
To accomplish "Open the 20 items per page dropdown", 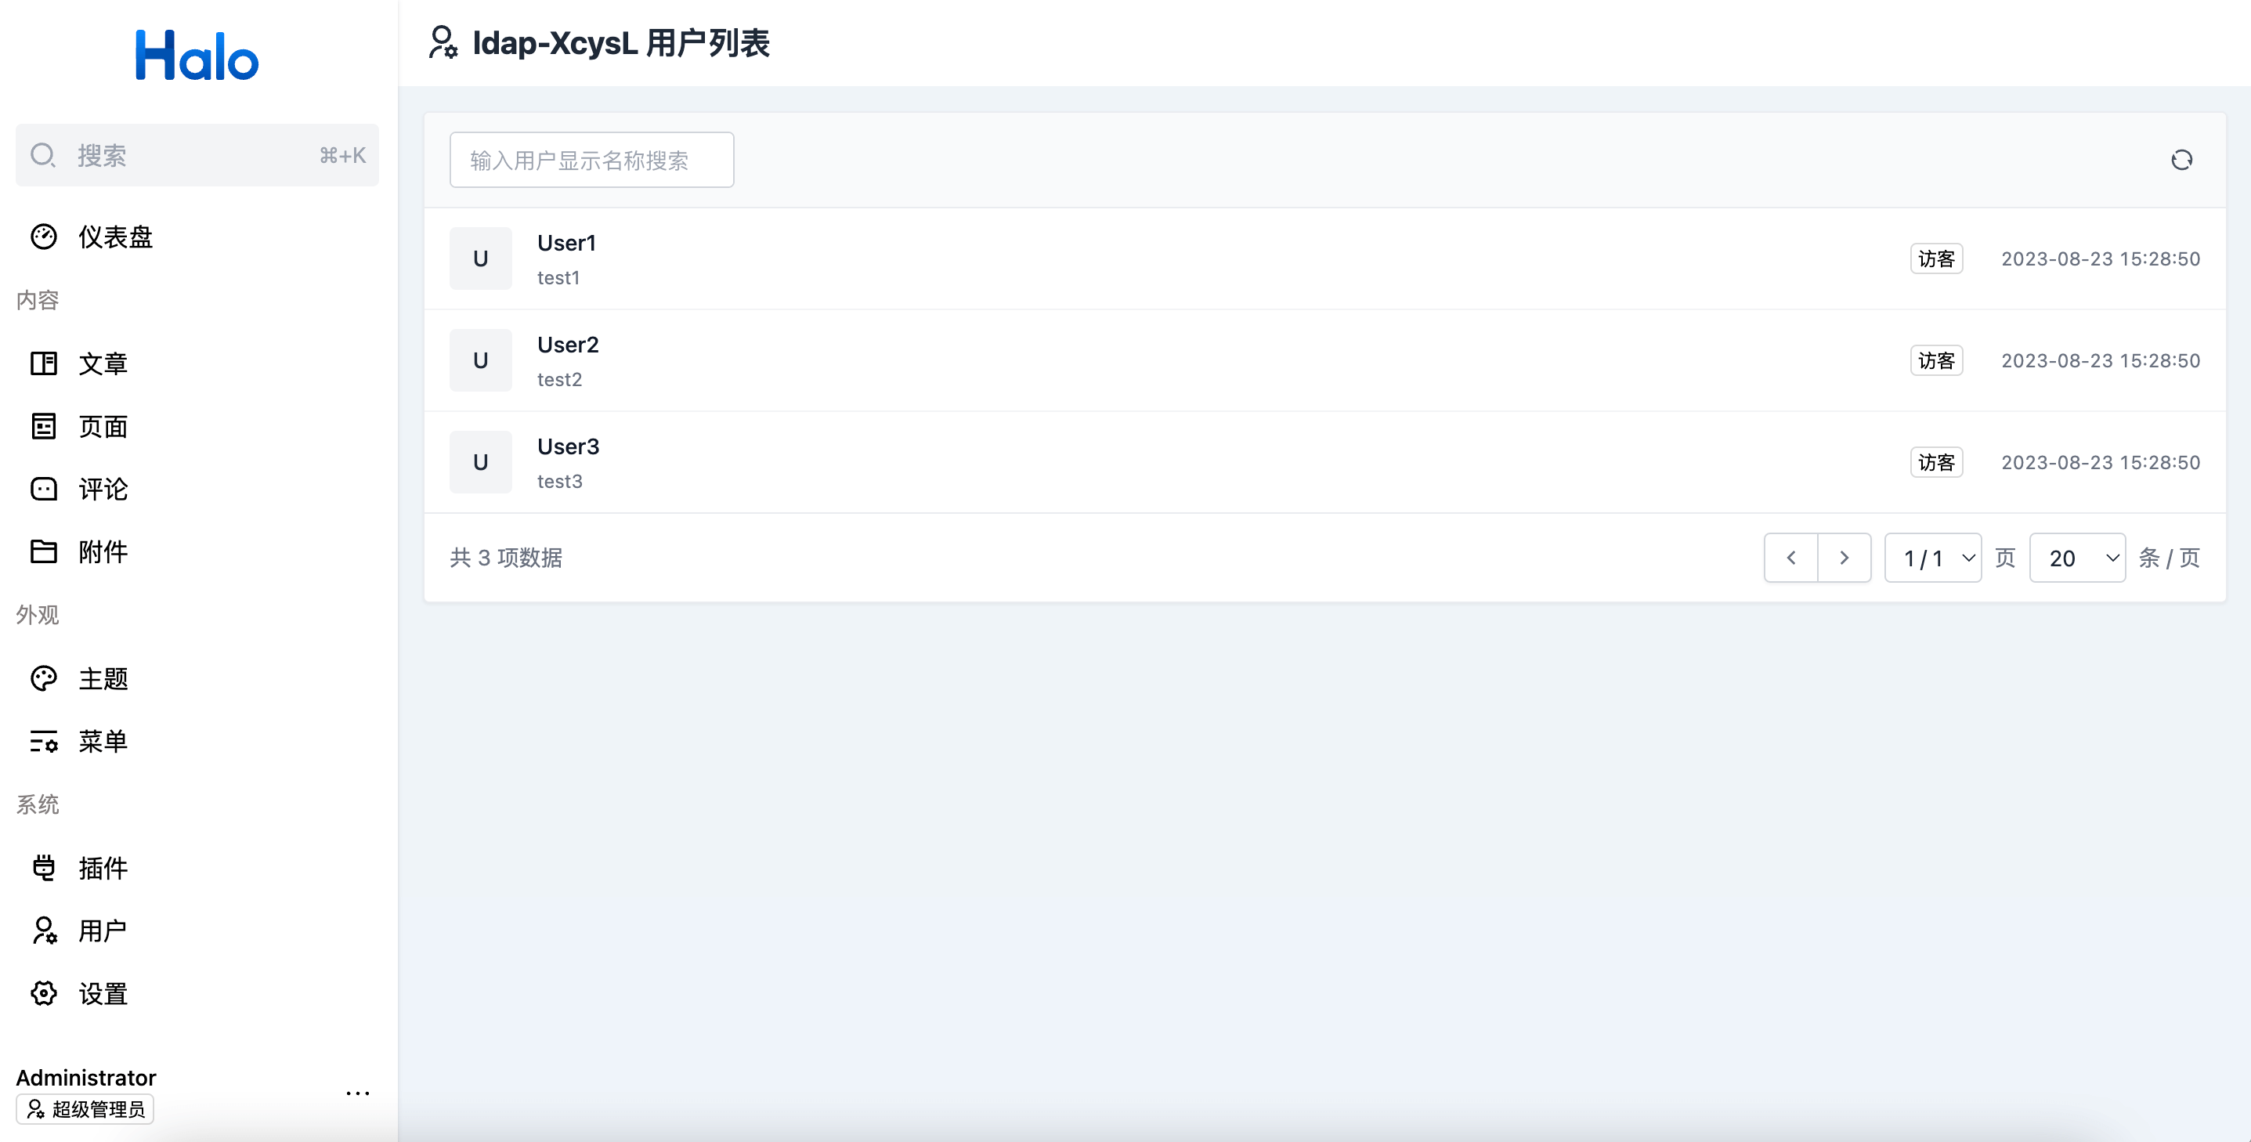I will 2077,558.
